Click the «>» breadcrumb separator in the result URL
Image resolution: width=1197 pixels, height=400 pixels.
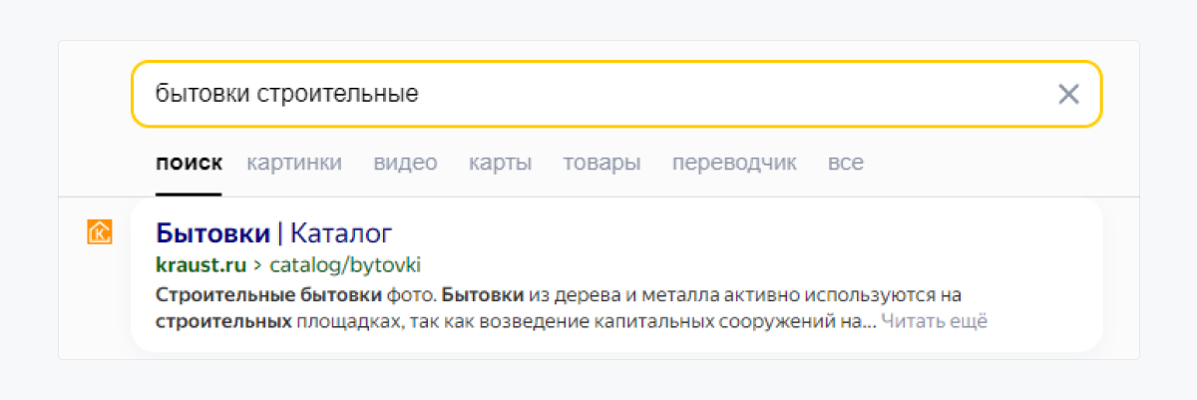click(257, 265)
